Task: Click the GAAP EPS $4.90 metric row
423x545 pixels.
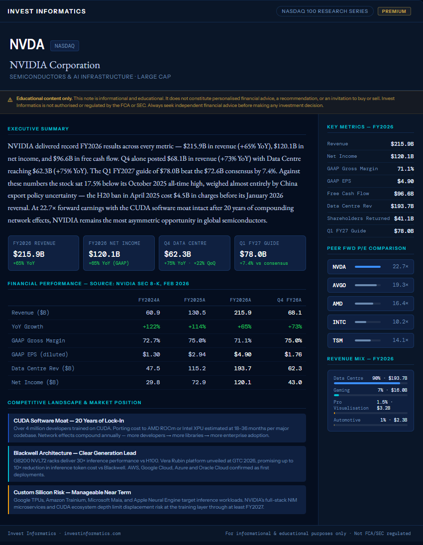Action: pyautogui.click(x=371, y=181)
